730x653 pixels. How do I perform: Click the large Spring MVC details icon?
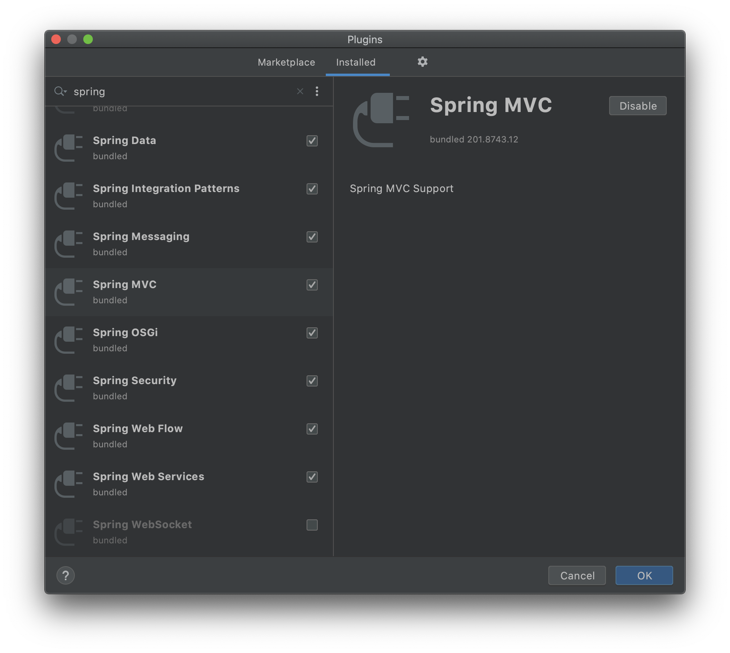pos(381,120)
